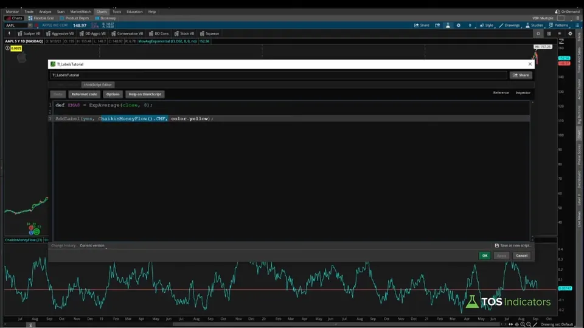Open the Drawings menu
The width and height of the screenshot is (584, 328).
pyautogui.click(x=509, y=26)
